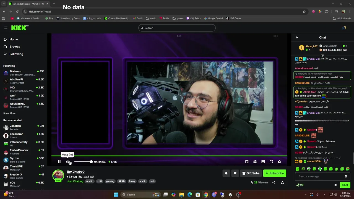The height and width of the screenshot is (199, 354).
Task: Open EmberParadox recommended channel
Action: (24, 152)
